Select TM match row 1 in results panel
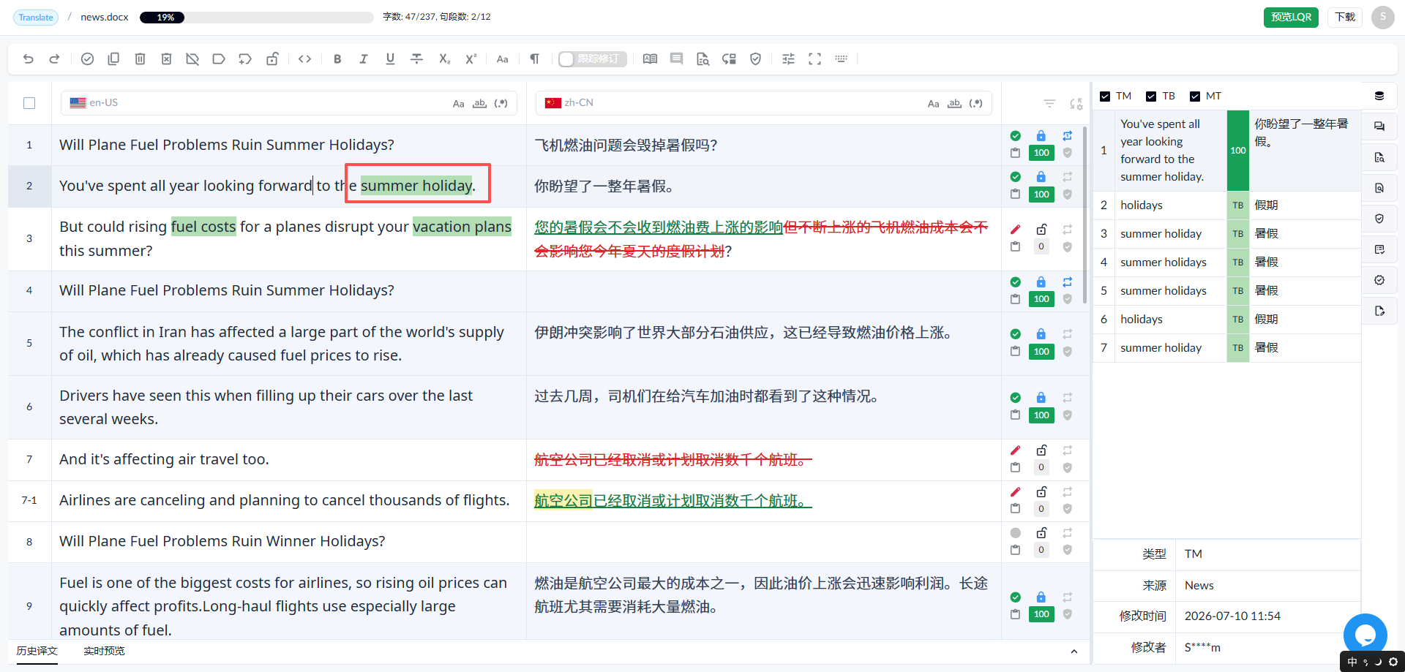The height and width of the screenshot is (672, 1405). (x=1226, y=151)
